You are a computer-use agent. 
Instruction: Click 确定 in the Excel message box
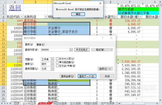click(78, 14)
